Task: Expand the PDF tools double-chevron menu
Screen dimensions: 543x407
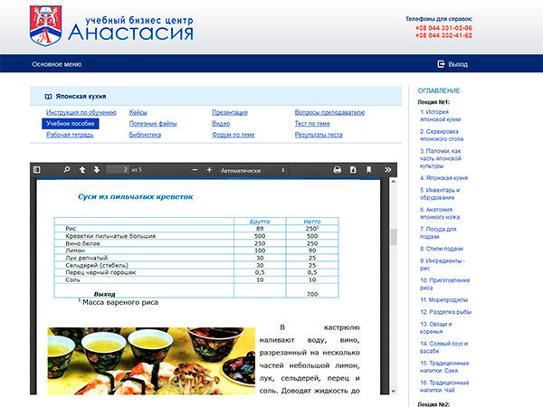Action: coord(387,169)
